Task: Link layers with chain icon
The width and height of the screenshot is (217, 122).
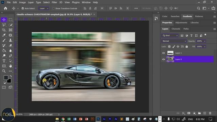Action: coord(178,113)
